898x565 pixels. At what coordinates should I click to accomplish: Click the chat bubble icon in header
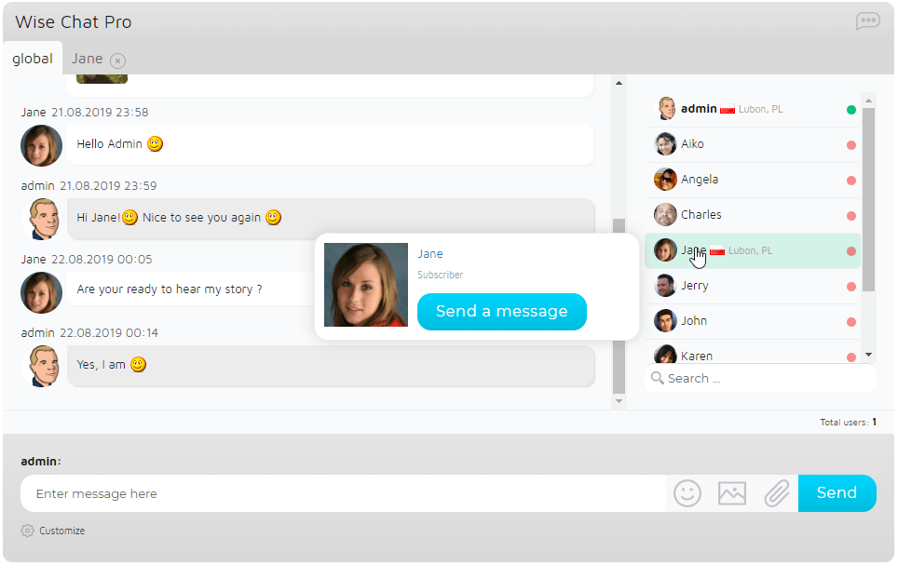coord(867,21)
